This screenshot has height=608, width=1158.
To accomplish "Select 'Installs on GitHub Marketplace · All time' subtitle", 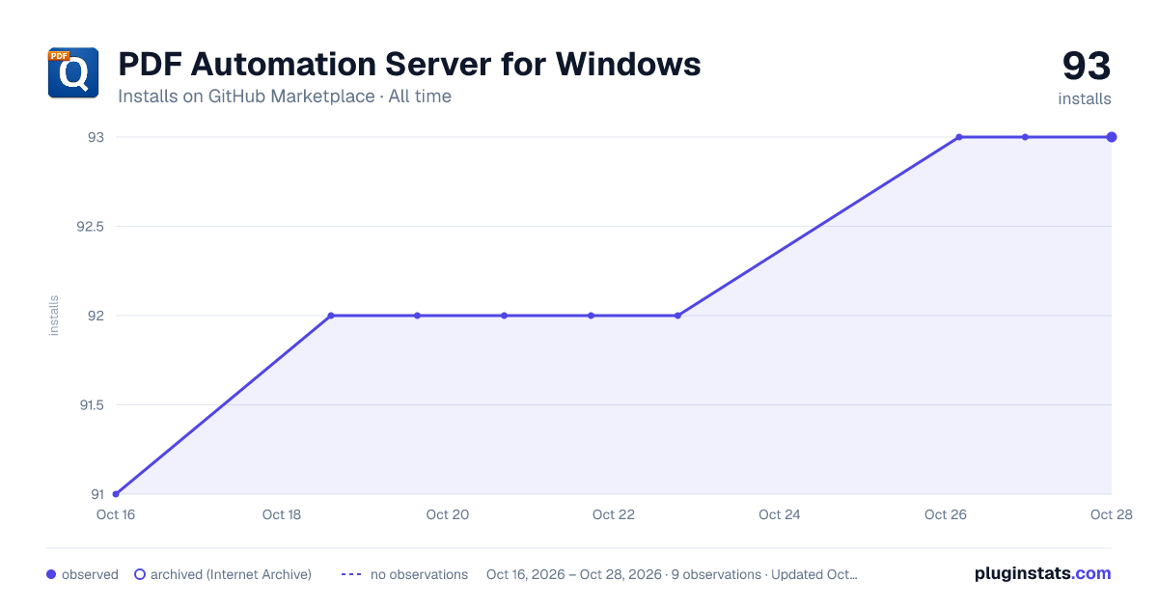I will [285, 97].
